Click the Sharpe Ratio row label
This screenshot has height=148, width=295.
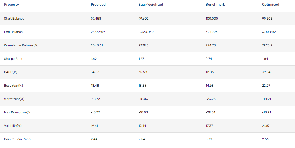[13, 59]
